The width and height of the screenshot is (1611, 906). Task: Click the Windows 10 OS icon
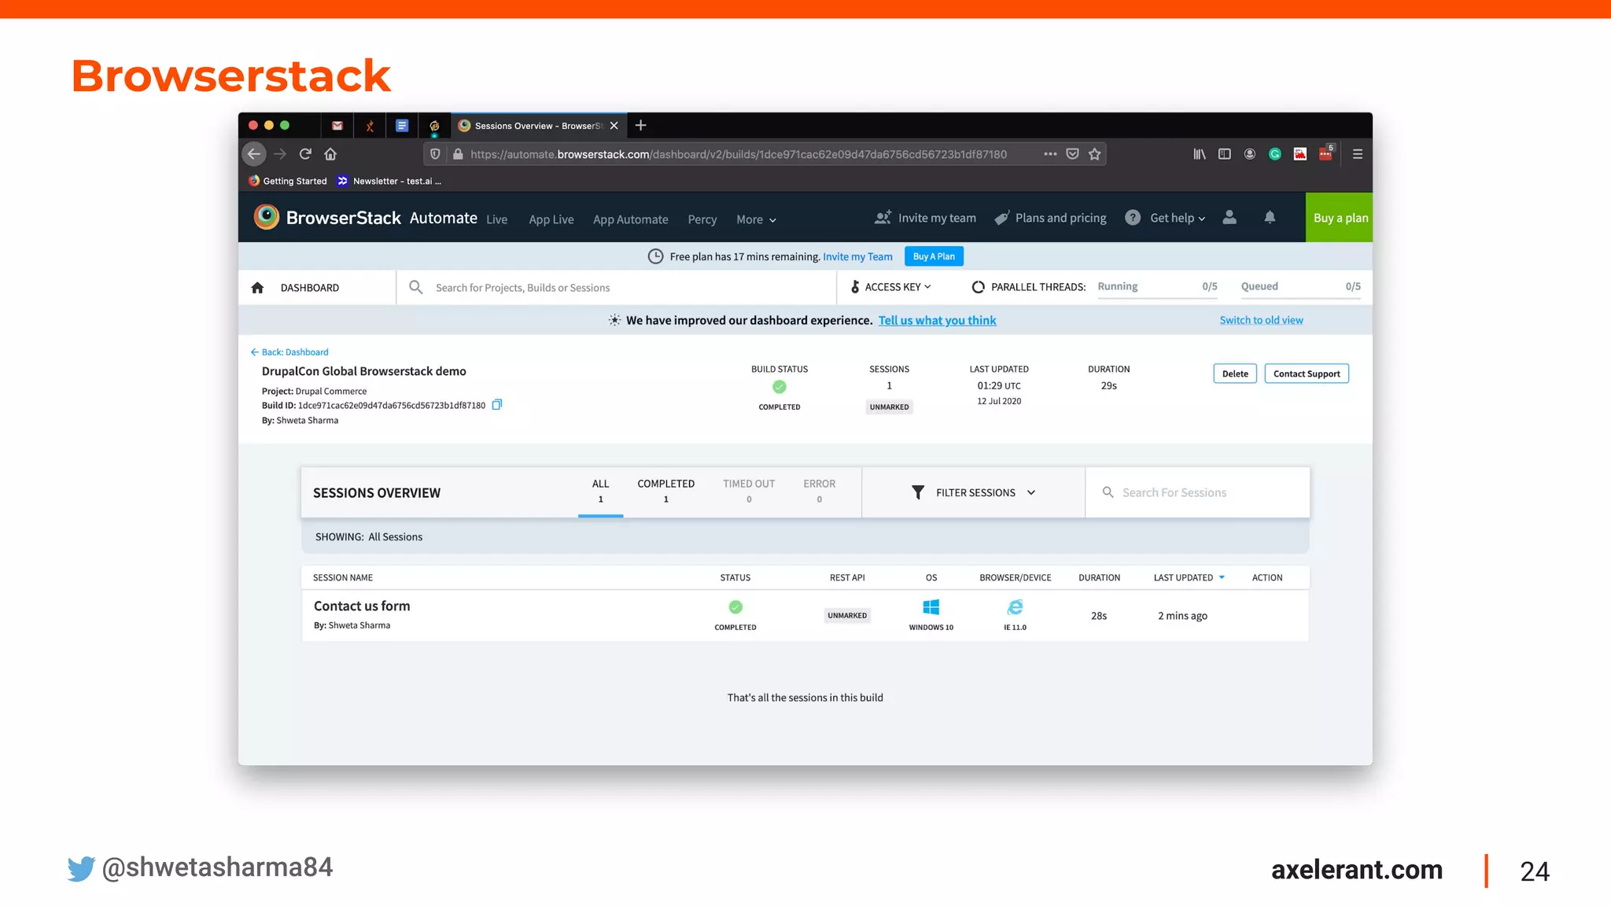[931, 607]
